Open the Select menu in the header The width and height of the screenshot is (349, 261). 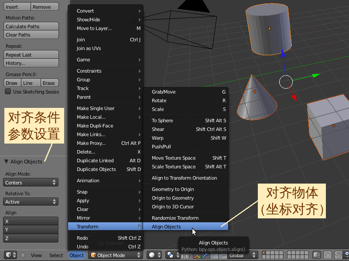[56, 255]
